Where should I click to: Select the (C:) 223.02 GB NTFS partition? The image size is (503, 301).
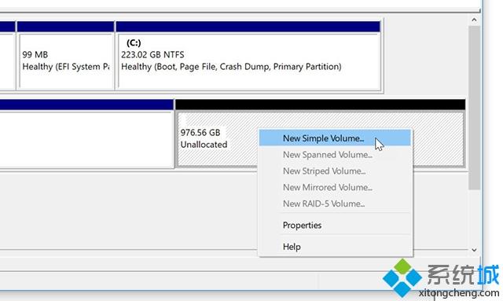[248, 56]
